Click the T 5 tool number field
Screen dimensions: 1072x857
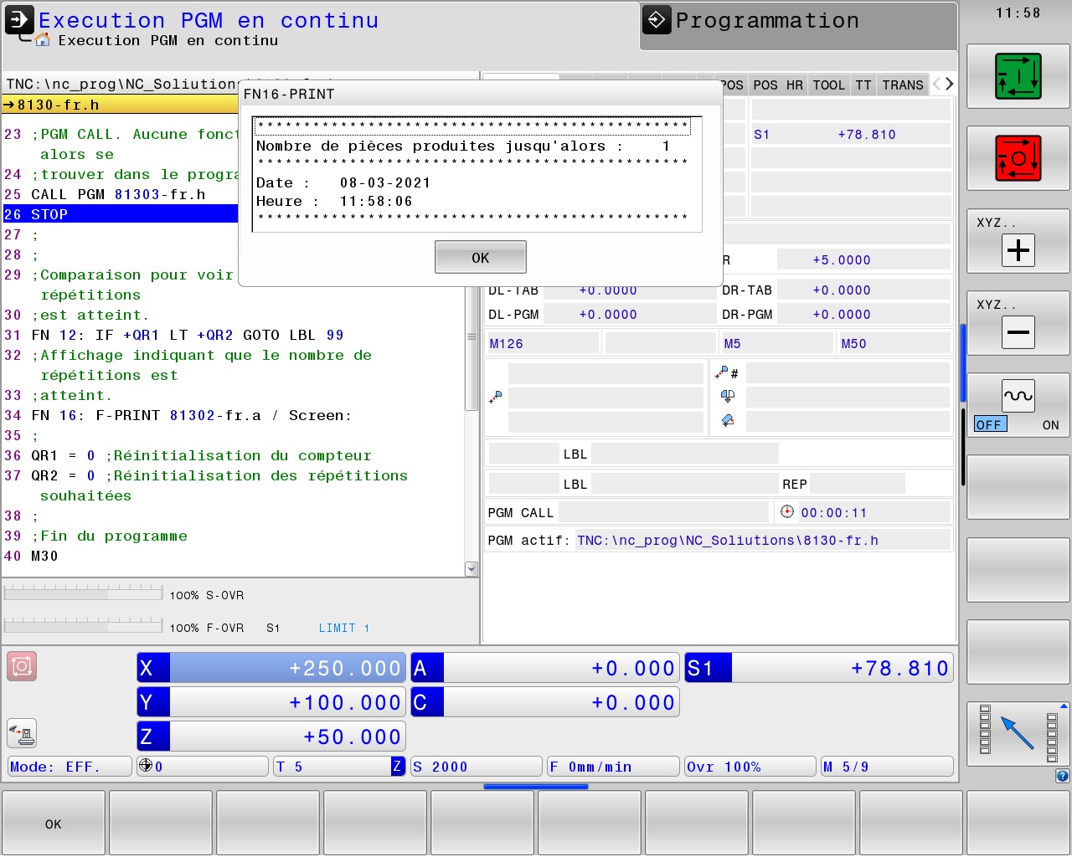(339, 767)
